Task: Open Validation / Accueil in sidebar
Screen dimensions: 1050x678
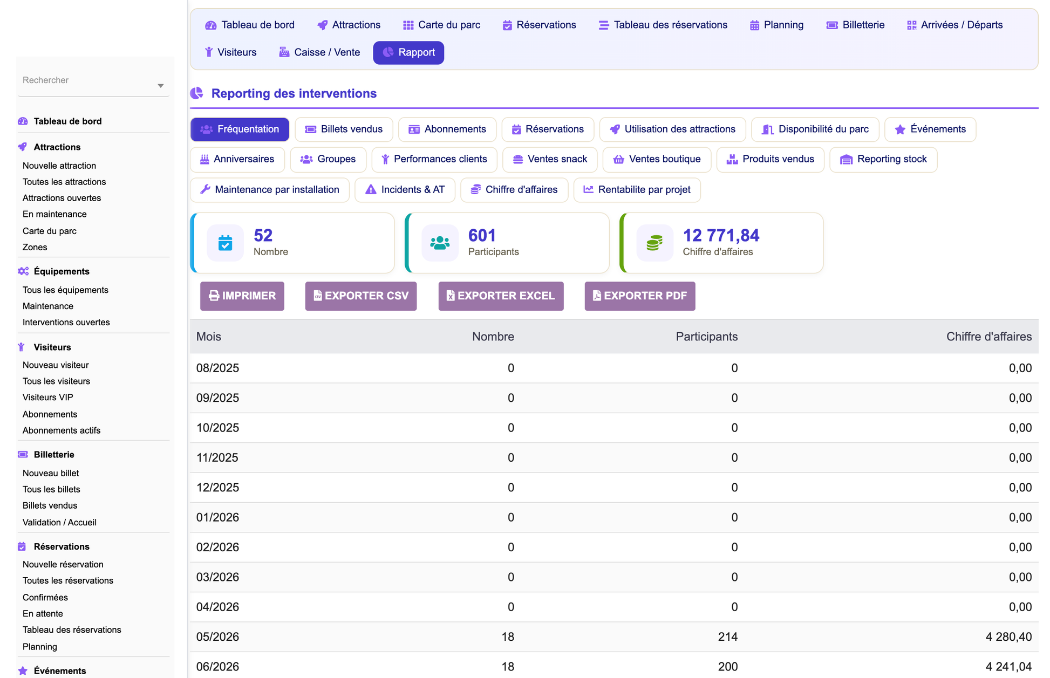Action: (59, 522)
